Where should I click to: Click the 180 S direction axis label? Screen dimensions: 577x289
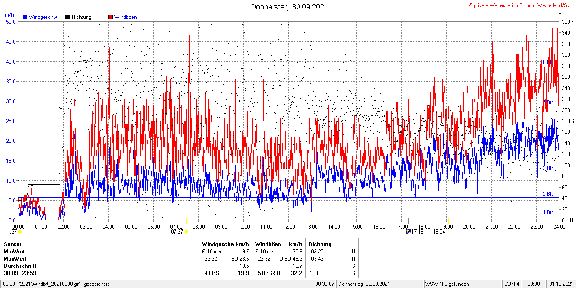pyautogui.click(x=568, y=121)
